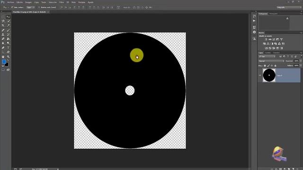The height and width of the screenshot is (170, 303).
Task: Open the Relleno slider dropdown arrow
Action: click(301, 66)
